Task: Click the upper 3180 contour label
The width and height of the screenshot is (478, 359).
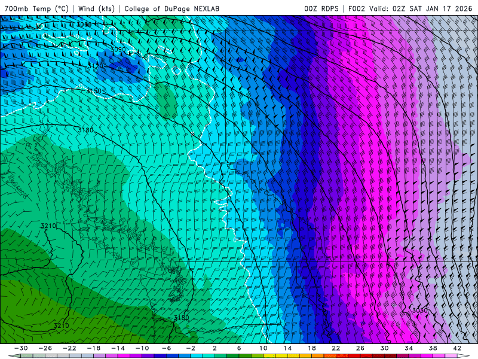Action: point(85,130)
